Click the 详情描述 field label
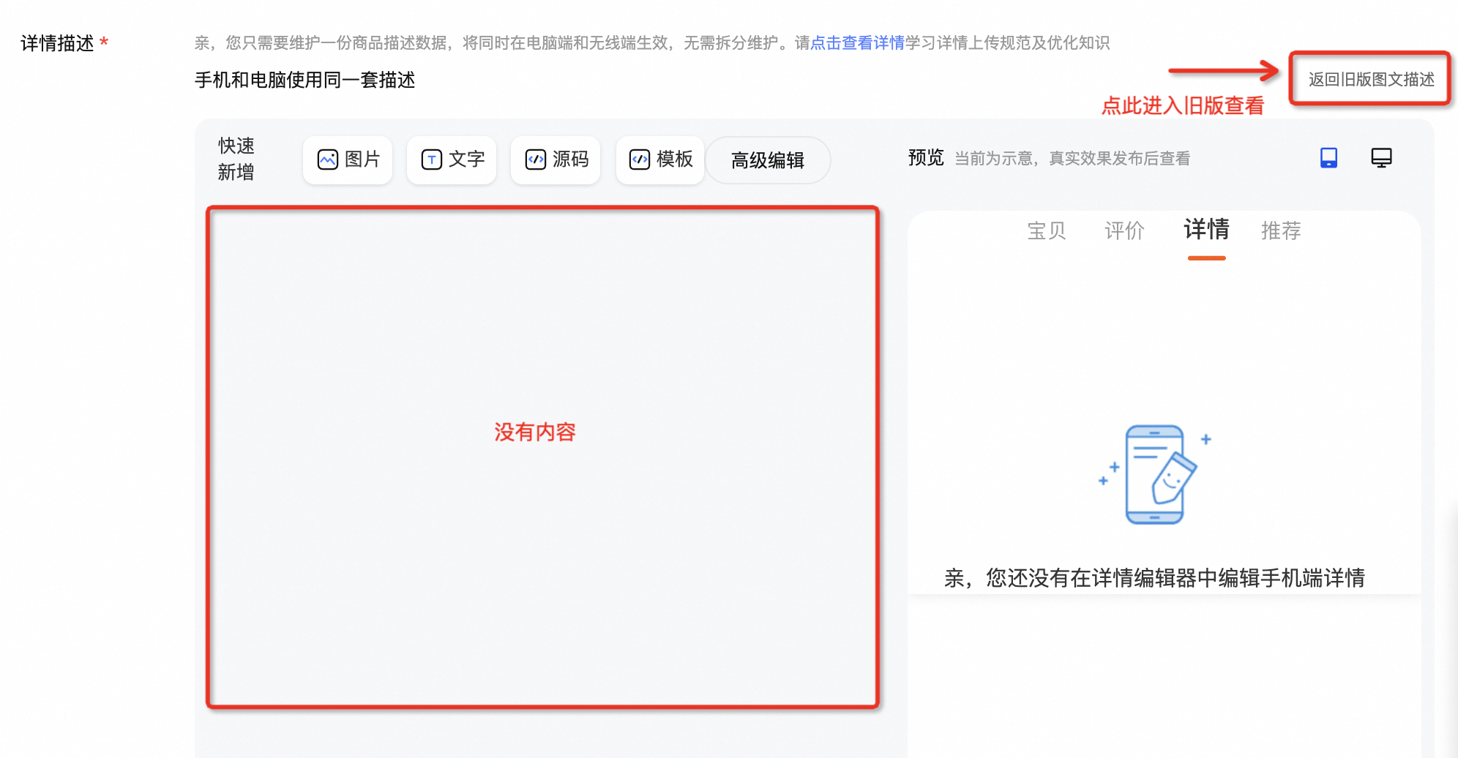Viewport: 1458px width, 758px height. [x=57, y=43]
